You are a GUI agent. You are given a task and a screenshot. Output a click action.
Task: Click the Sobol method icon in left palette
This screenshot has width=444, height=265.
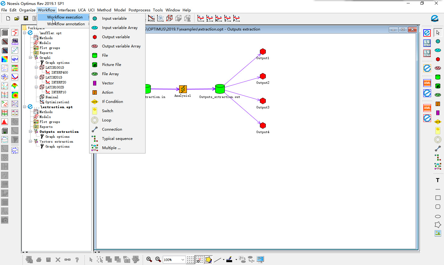pos(15,42)
